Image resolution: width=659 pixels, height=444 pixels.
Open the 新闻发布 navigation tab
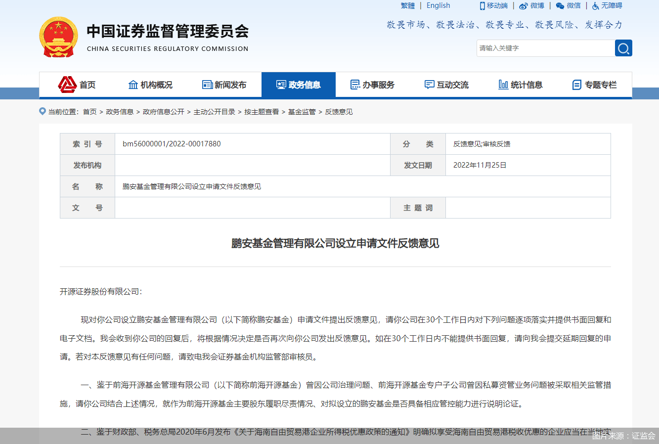click(x=224, y=85)
